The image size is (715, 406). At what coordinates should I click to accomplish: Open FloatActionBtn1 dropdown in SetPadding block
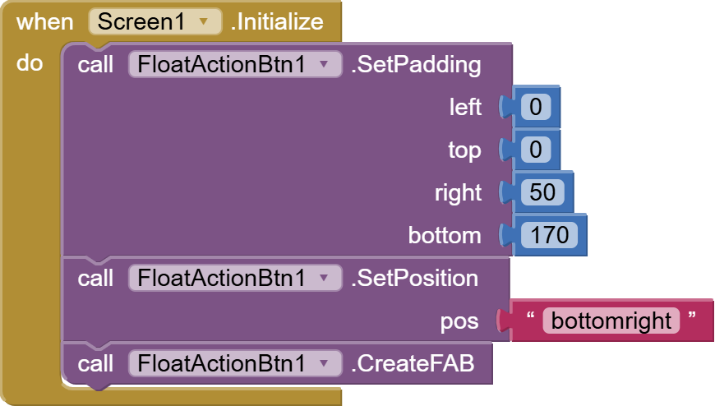[x=323, y=65]
